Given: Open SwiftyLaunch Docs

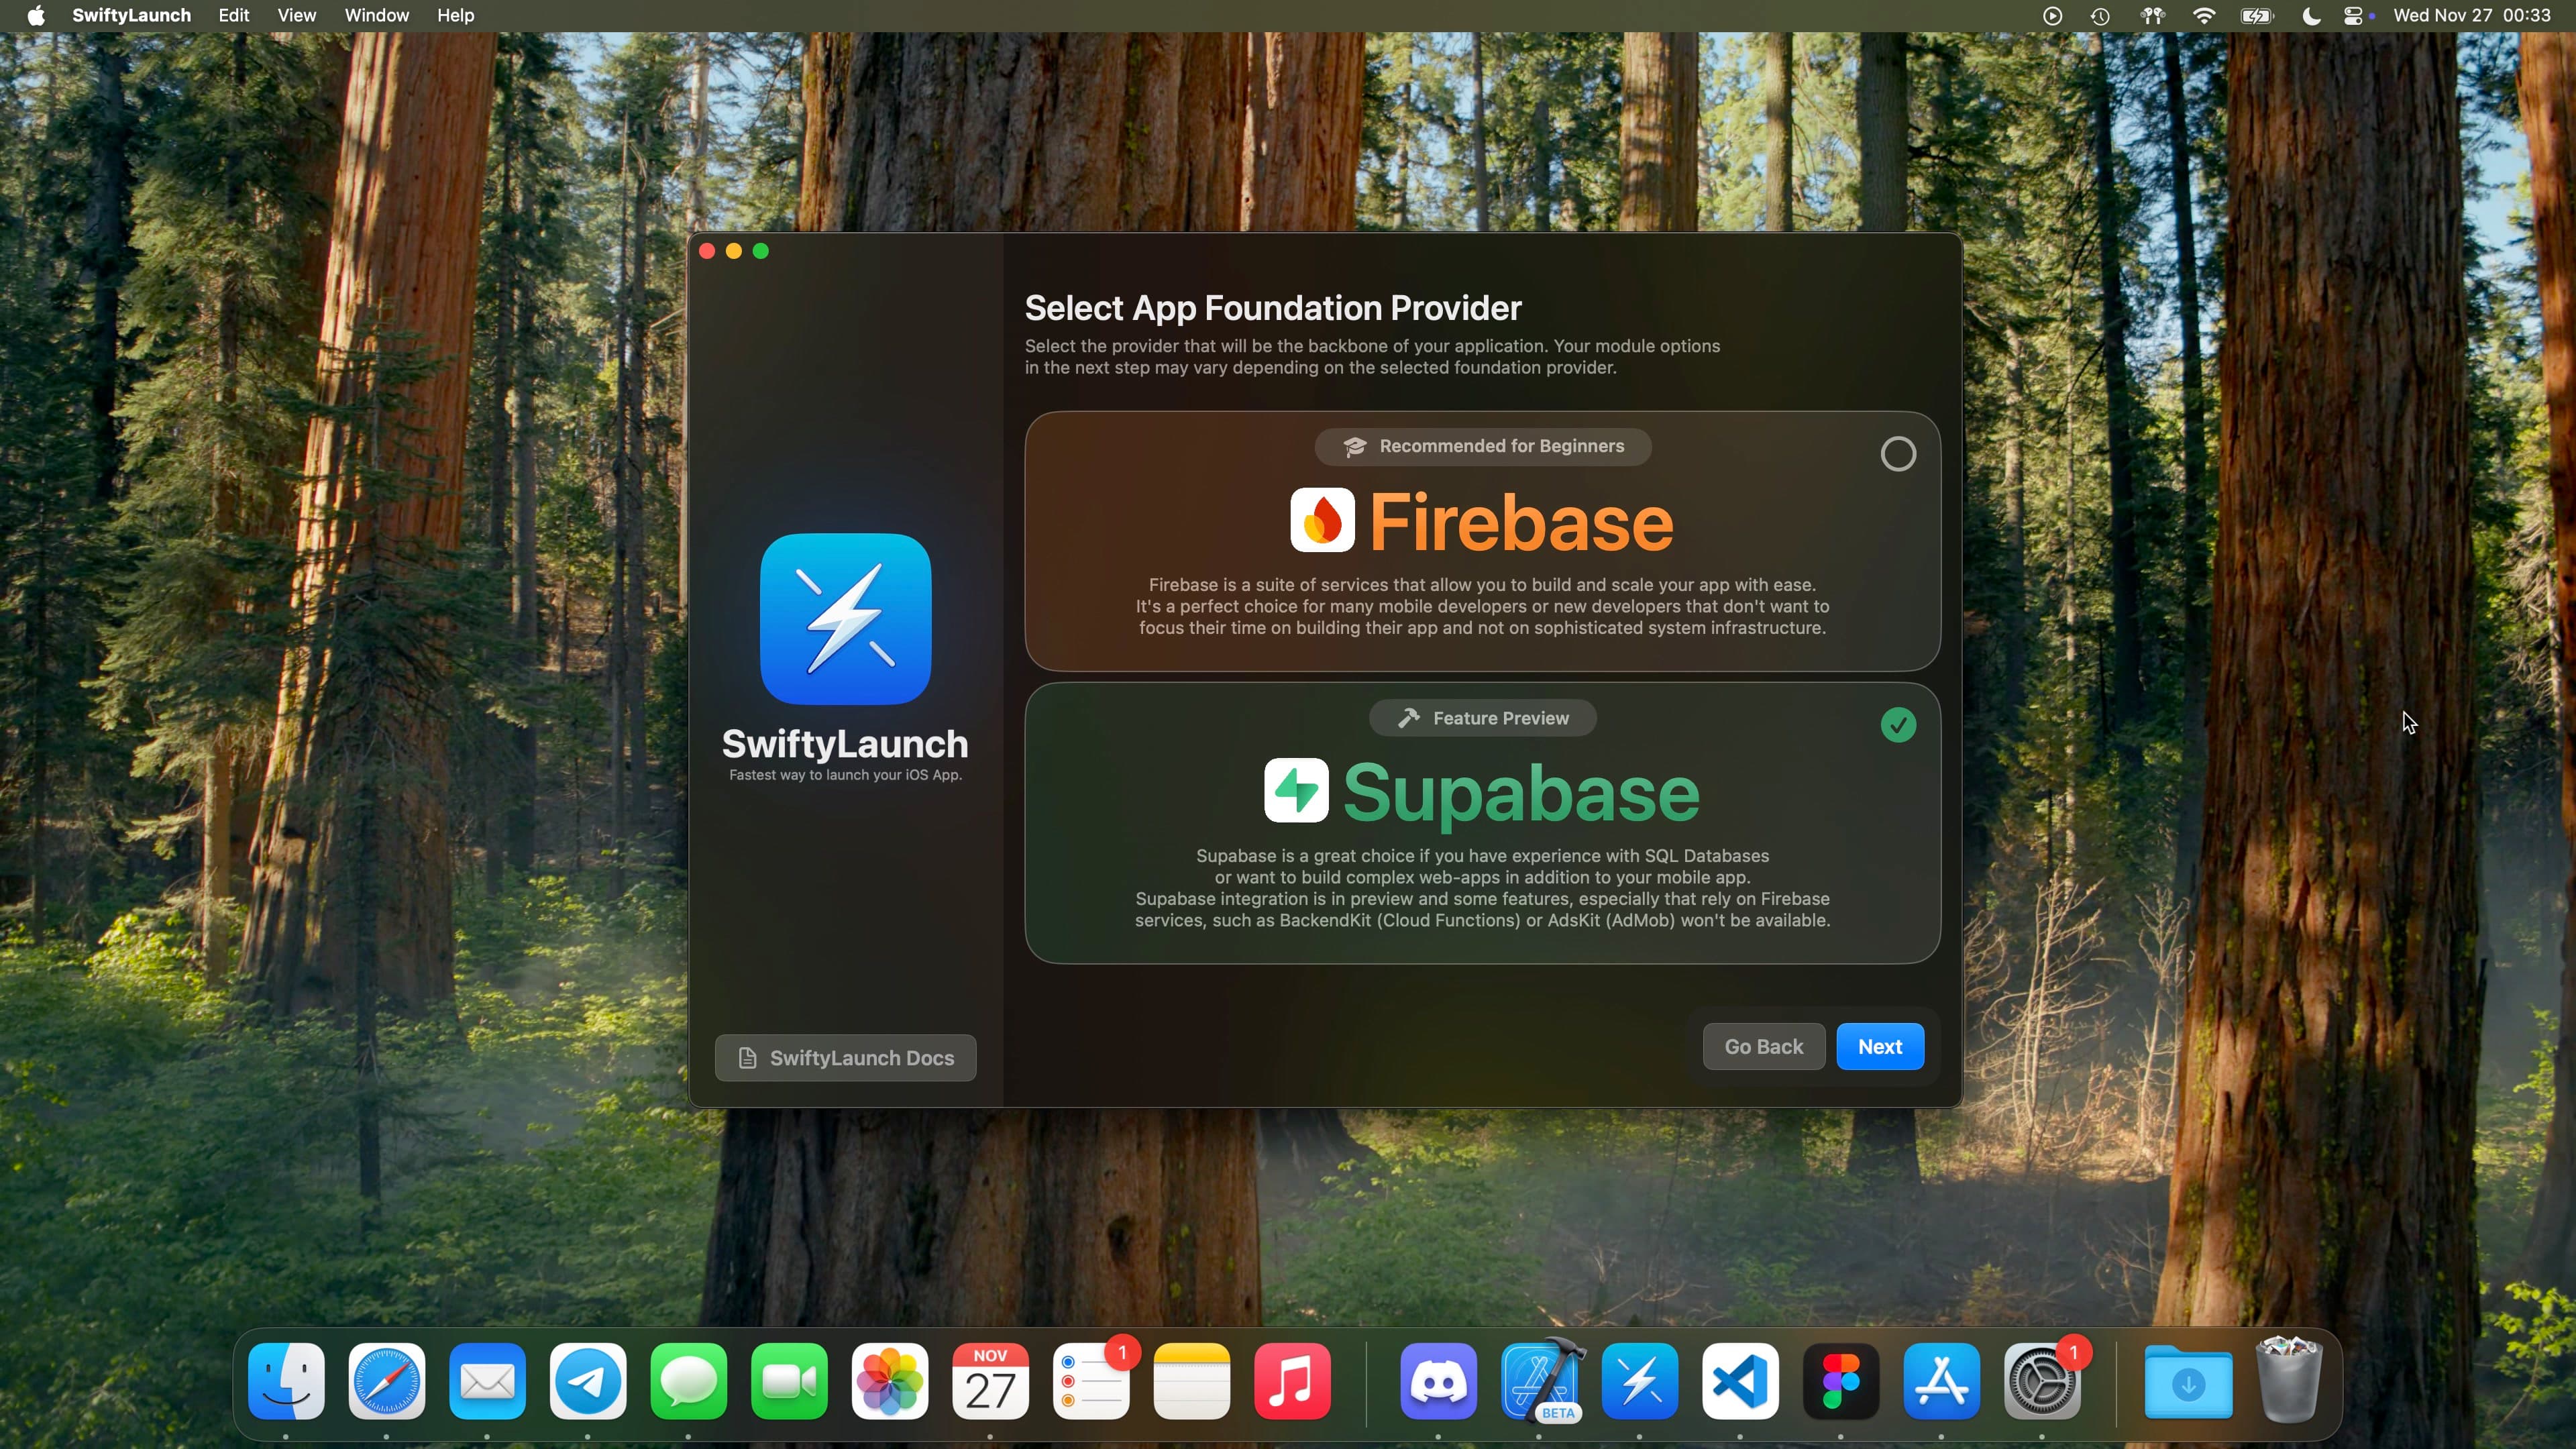Looking at the screenshot, I should tap(845, 1057).
